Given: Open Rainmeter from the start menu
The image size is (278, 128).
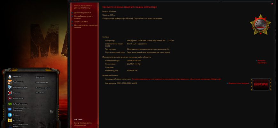Looking at the screenshot, I should coord(10,76).
